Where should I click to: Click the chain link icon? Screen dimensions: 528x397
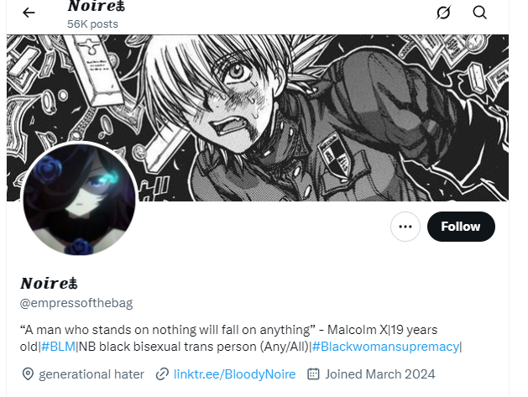pyautogui.click(x=162, y=374)
